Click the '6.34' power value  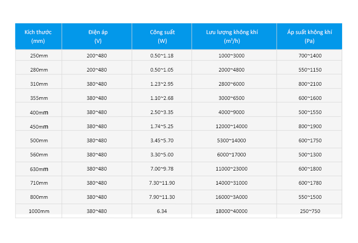tap(162, 211)
